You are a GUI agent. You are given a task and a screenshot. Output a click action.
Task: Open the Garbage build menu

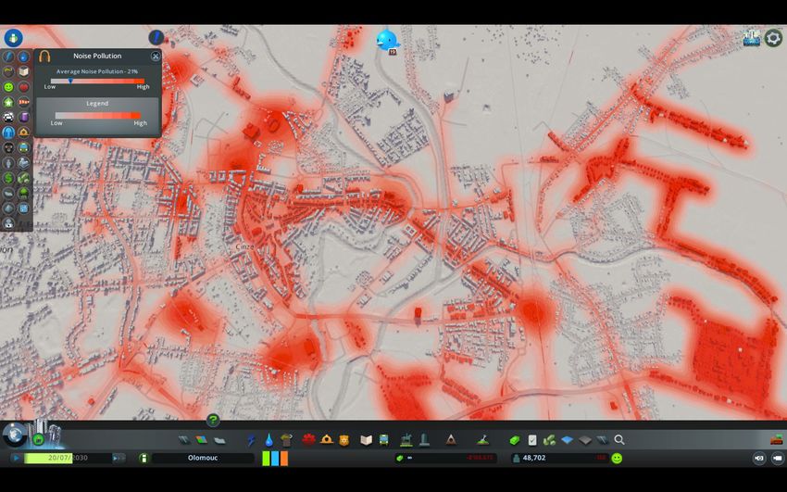click(x=287, y=440)
